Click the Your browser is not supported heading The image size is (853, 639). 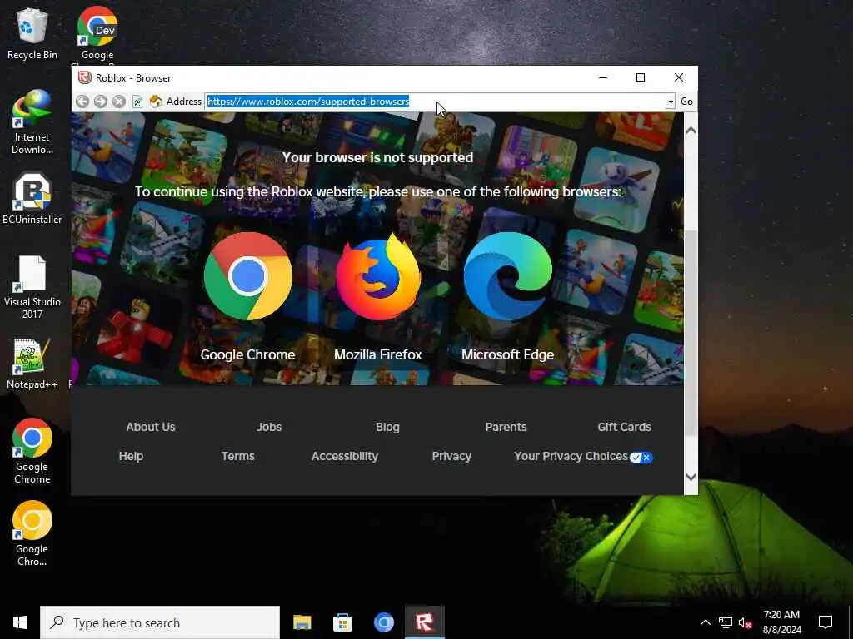[377, 157]
